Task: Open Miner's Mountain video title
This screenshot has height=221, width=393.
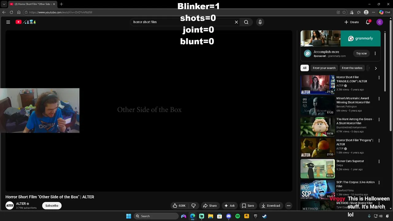Action: coord(353,100)
